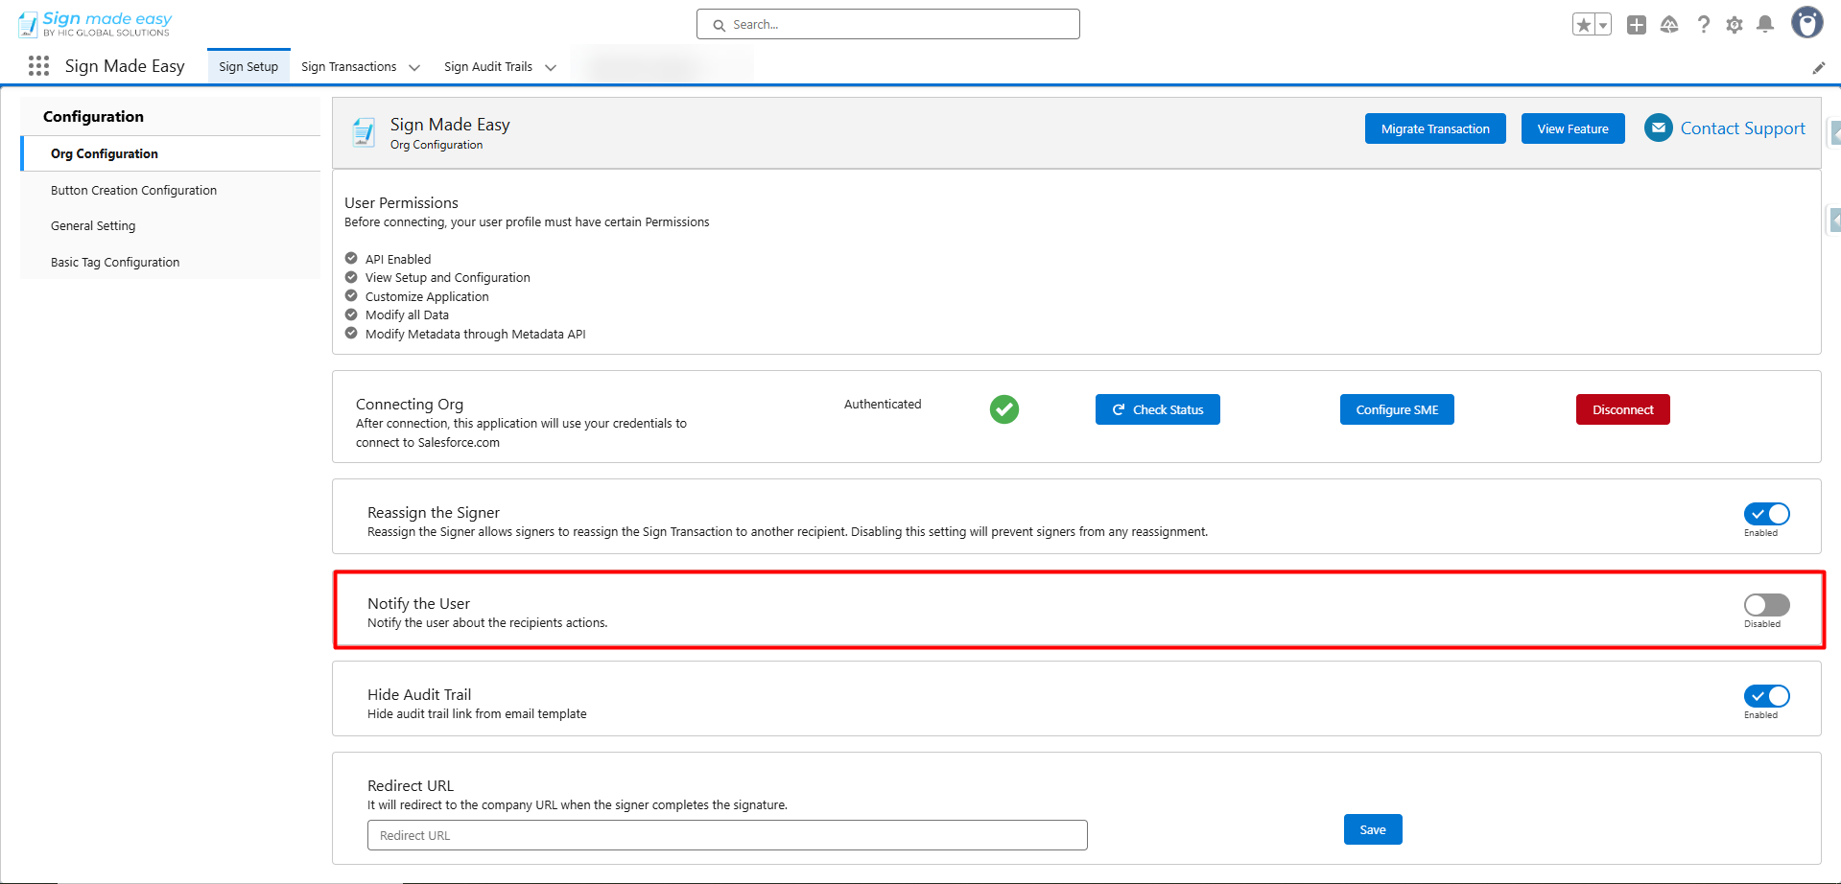This screenshot has height=884, width=1841.
Task: Click the Authenticated status text
Action: 883,405
